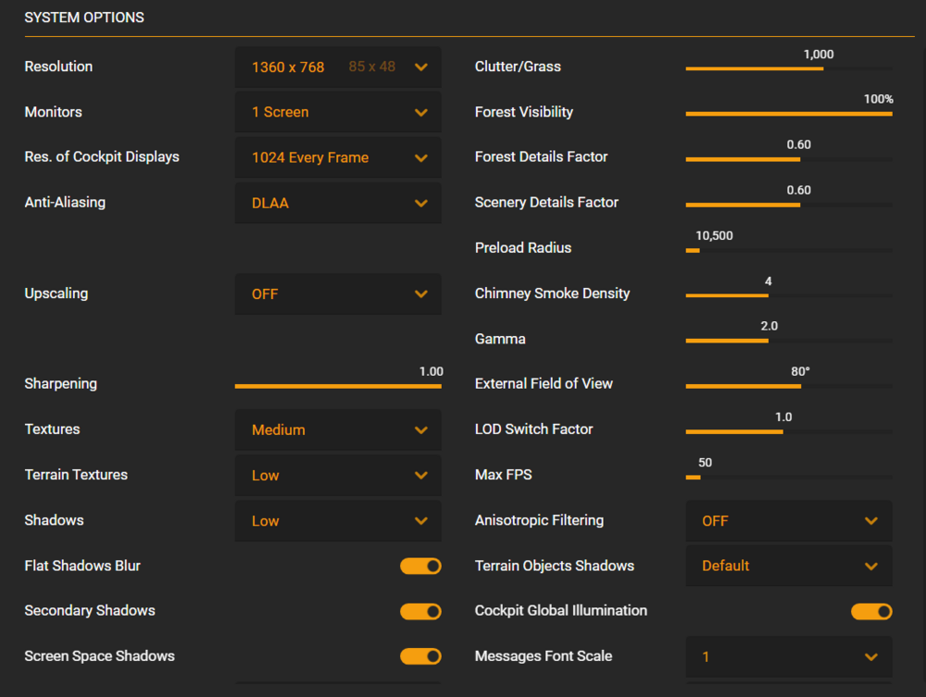Open Res. of Cockpit Displays dropdown
The image size is (926, 697).
[x=338, y=157]
